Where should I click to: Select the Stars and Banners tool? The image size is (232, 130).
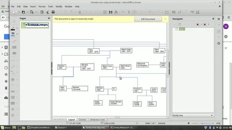(x=13, y=109)
